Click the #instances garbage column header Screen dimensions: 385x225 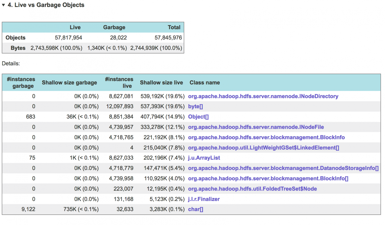21,82
